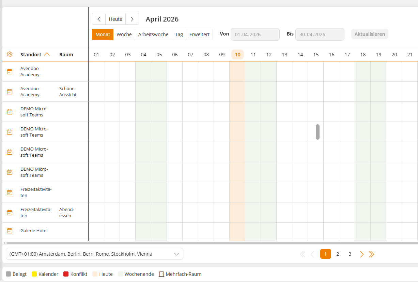This screenshot has width=418, height=282.
Task: Select the Arbeitswoche view
Action: (153, 34)
